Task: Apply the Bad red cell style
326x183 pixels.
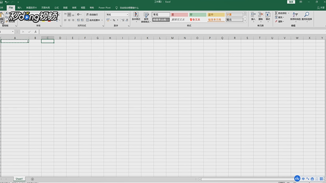Action: pos(179,15)
